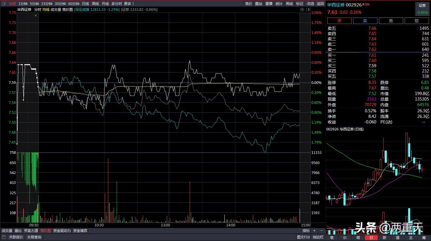
Task: Toggle the 证券 1333.82 overlay label
Action: pos(139,10)
